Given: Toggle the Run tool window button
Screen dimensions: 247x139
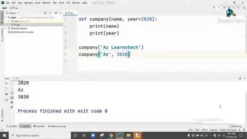Looking at the screenshot, I should click(25, 126).
